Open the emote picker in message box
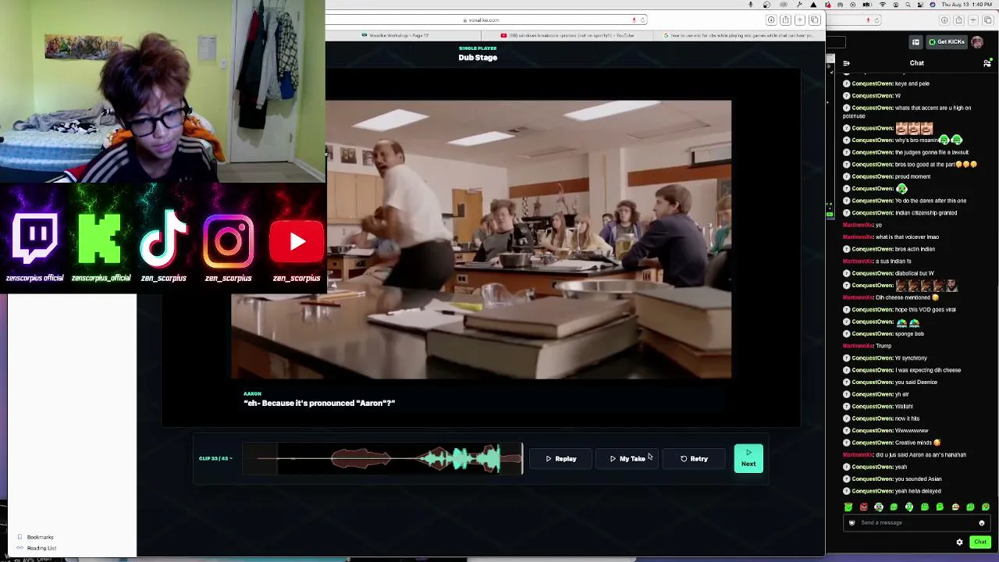Image resolution: width=999 pixels, height=562 pixels. point(982,523)
